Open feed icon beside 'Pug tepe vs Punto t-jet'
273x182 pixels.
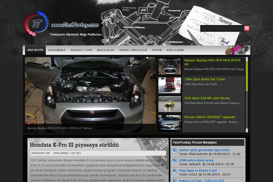pos(174,172)
